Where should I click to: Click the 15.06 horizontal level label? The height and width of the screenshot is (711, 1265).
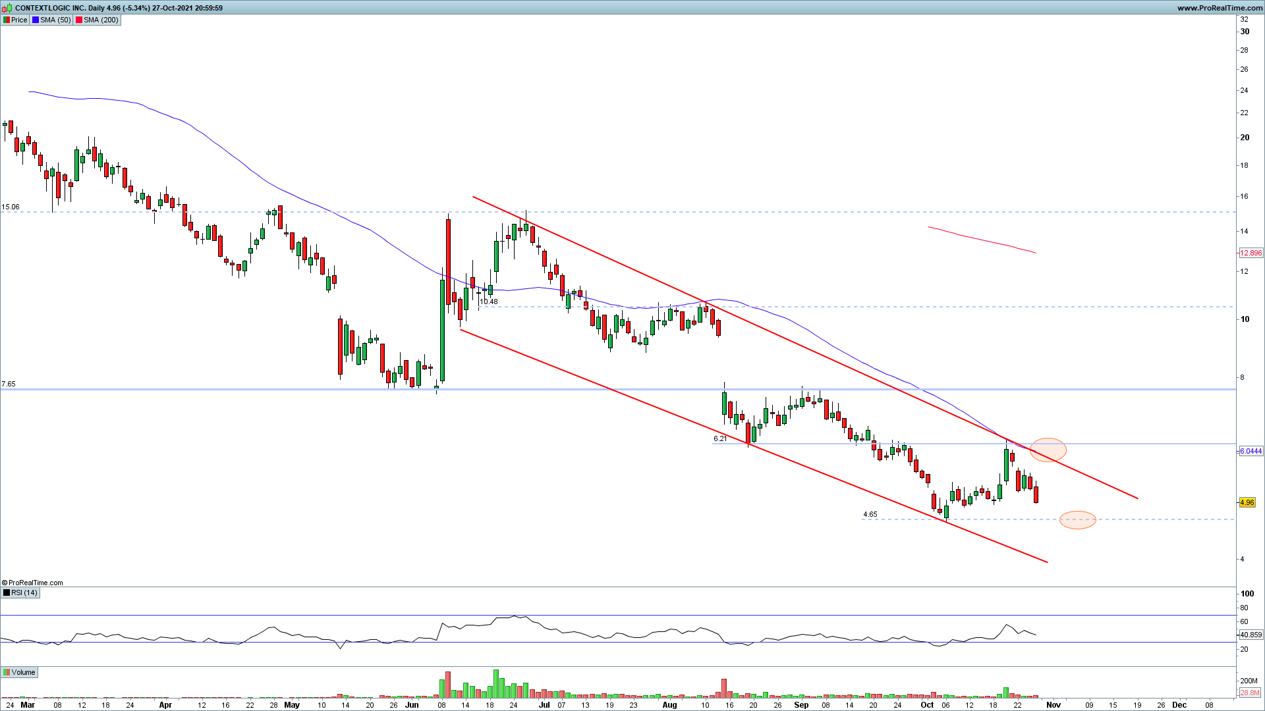pyautogui.click(x=11, y=207)
